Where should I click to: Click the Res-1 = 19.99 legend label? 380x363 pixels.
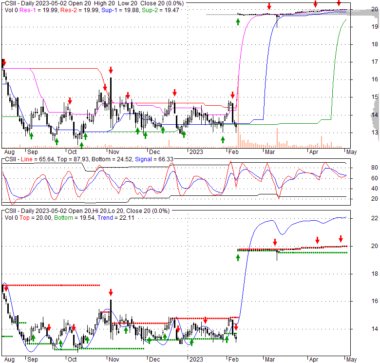[x=39, y=10]
